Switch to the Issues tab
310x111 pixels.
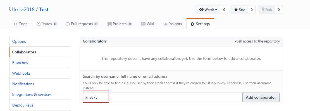click(x=47, y=24)
